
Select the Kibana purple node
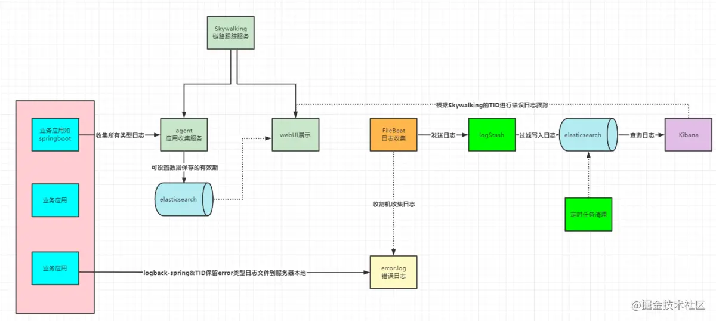(x=688, y=135)
